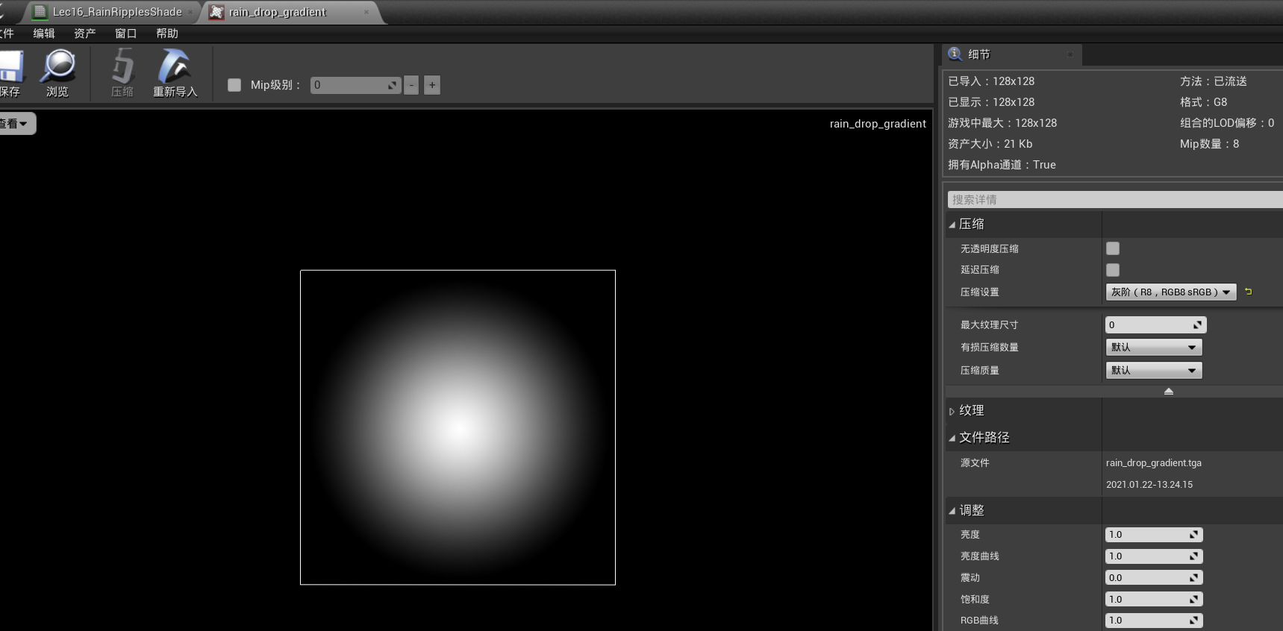Open the 查看 view dropdown
The image size is (1283, 631).
16,124
